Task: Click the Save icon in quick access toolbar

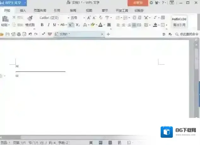Action: pyautogui.click(x=8, y=34)
